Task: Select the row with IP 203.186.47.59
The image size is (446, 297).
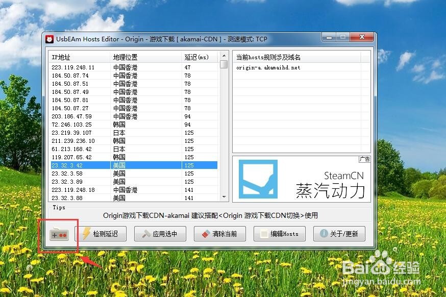Action: point(134,116)
